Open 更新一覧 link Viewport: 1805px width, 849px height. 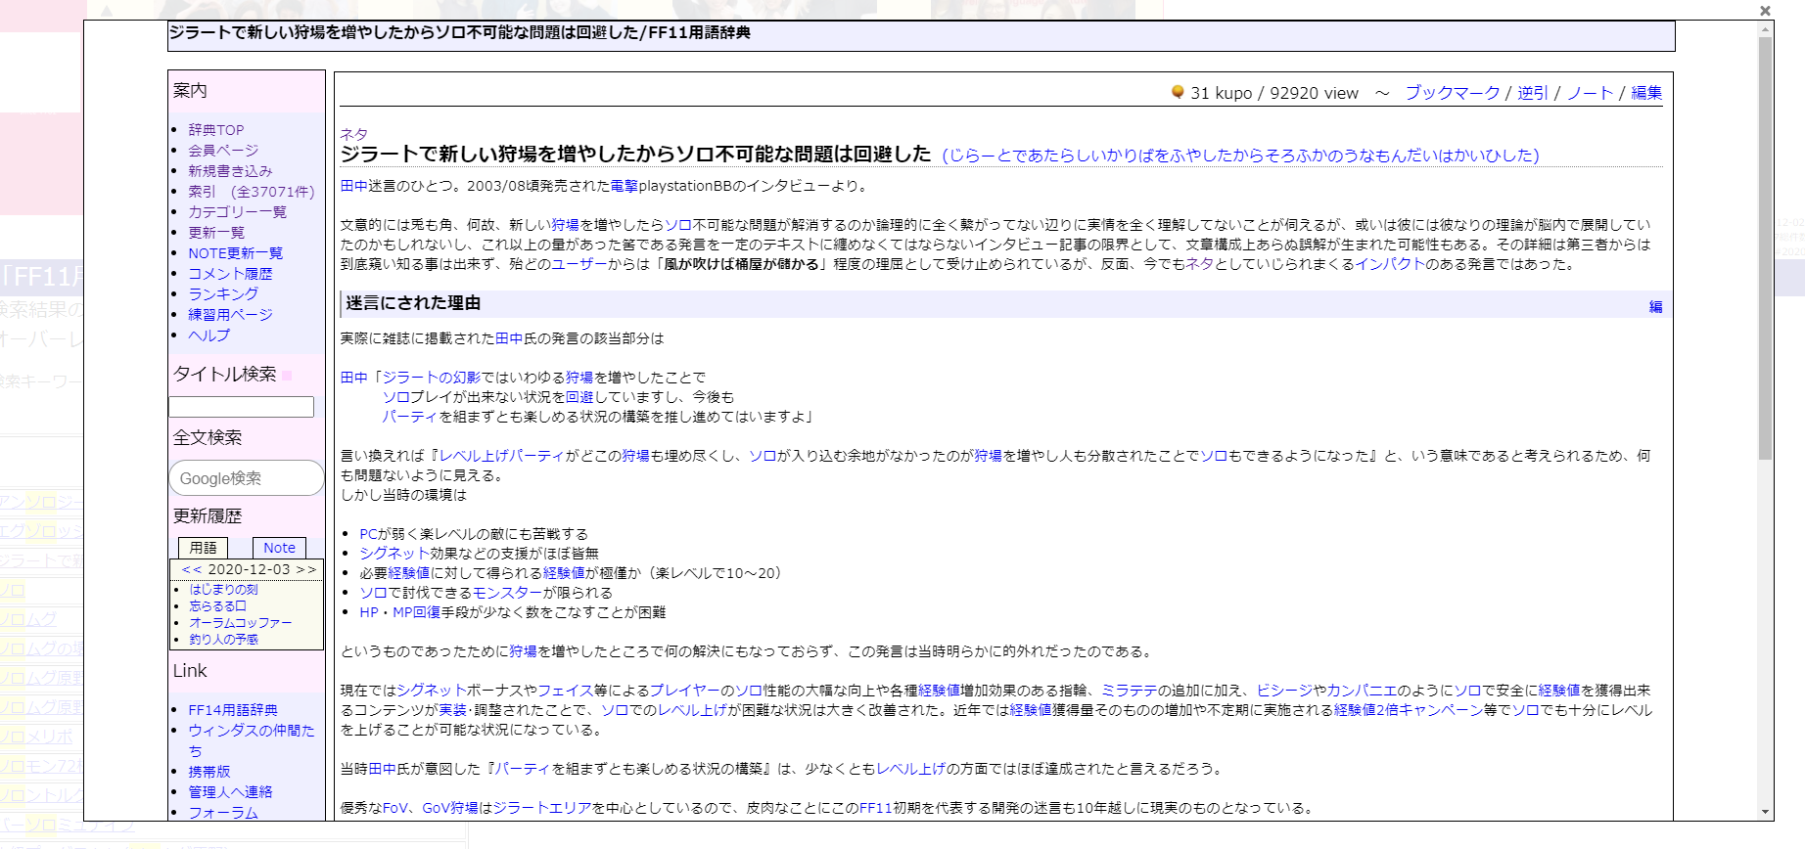tap(216, 233)
